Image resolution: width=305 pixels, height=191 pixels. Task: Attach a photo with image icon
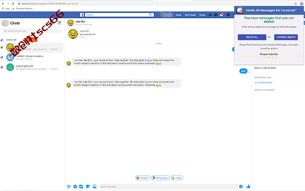point(94,187)
